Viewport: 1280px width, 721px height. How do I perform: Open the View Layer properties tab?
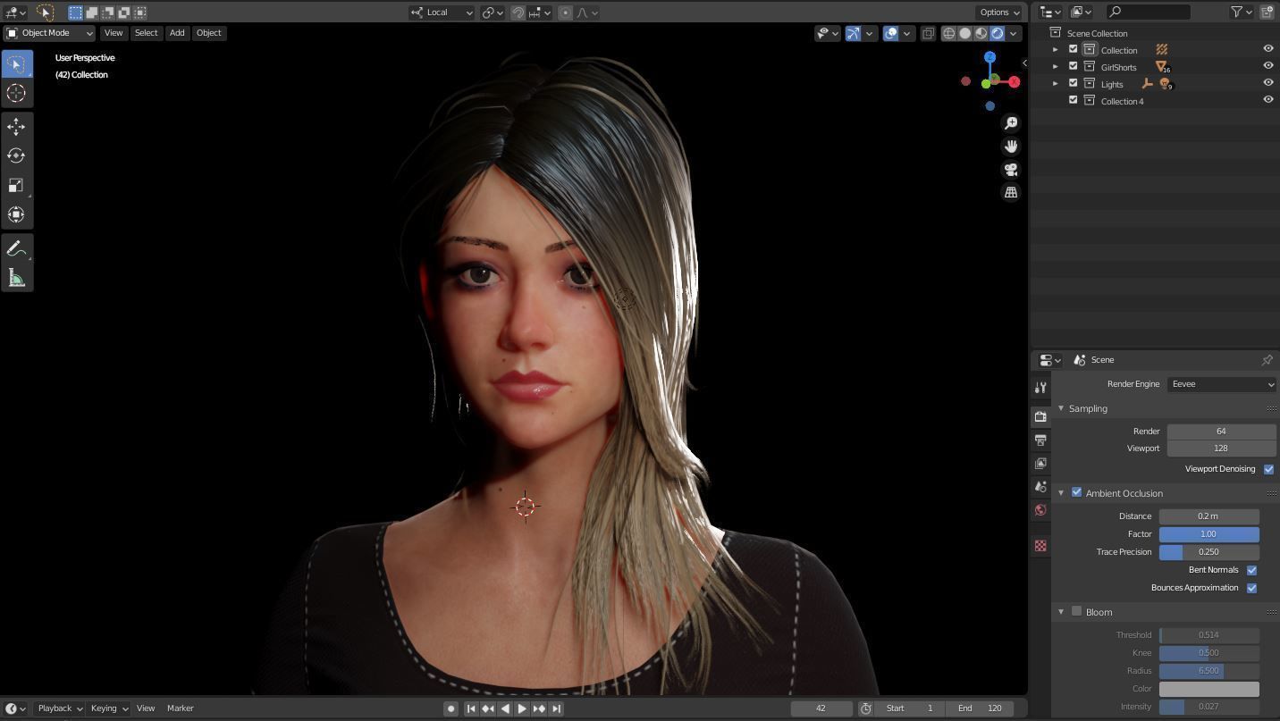(1040, 463)
